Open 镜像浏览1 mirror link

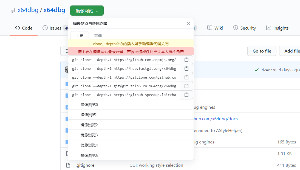[x=131, y=115]
